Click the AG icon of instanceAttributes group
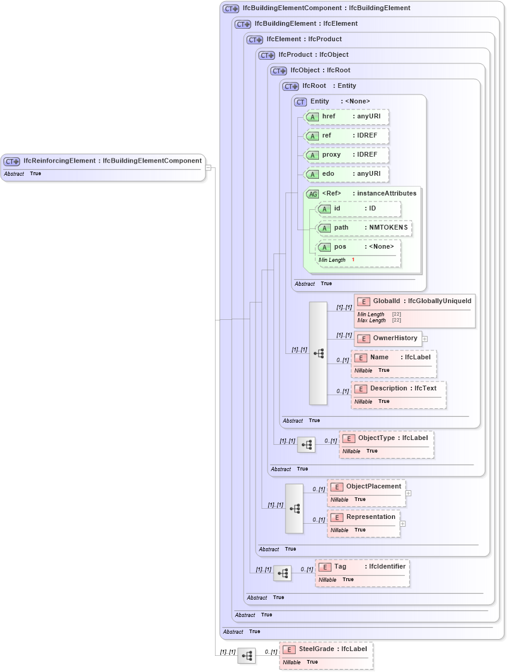 (x=313, y=193)
